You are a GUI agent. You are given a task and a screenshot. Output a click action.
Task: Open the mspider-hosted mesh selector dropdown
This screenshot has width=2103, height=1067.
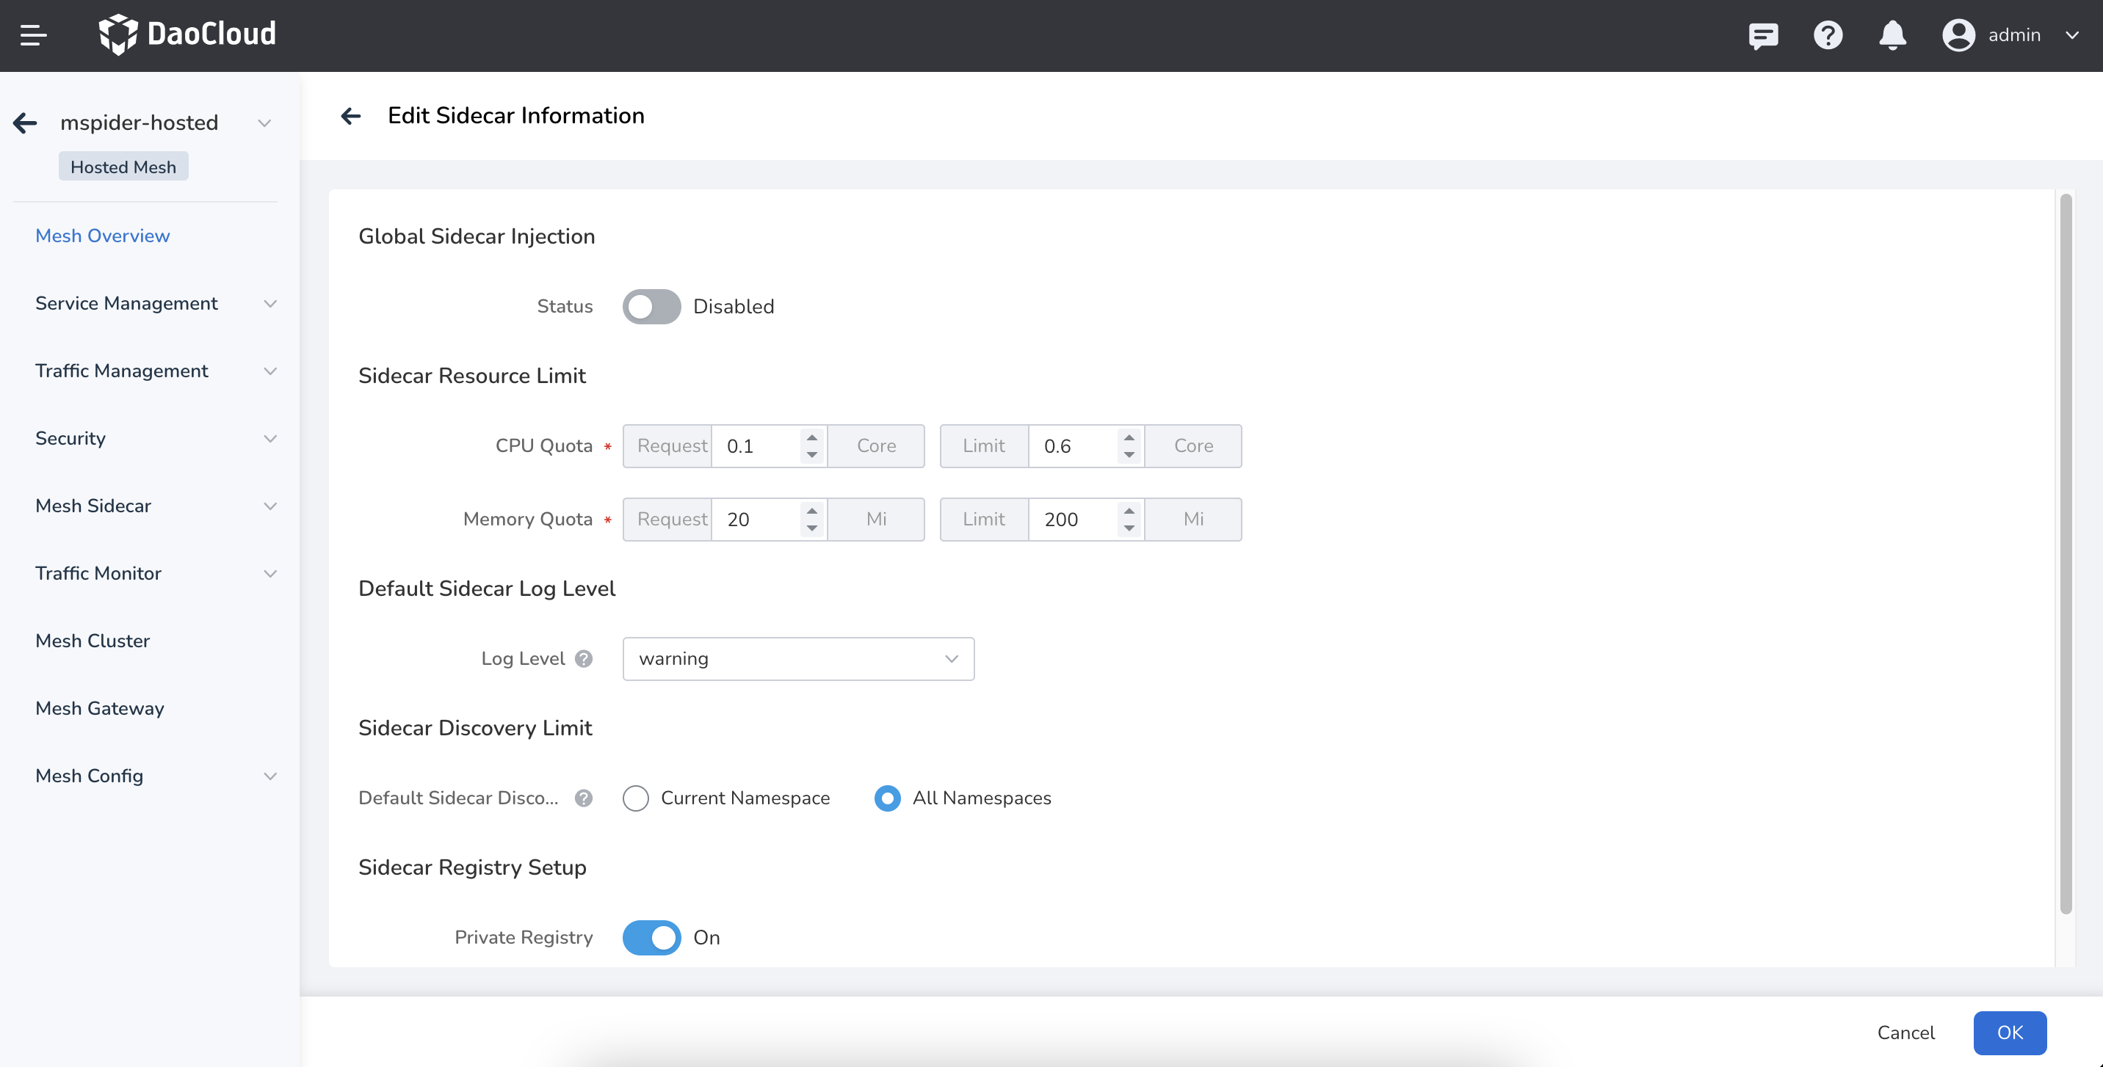tap(264, 123)
